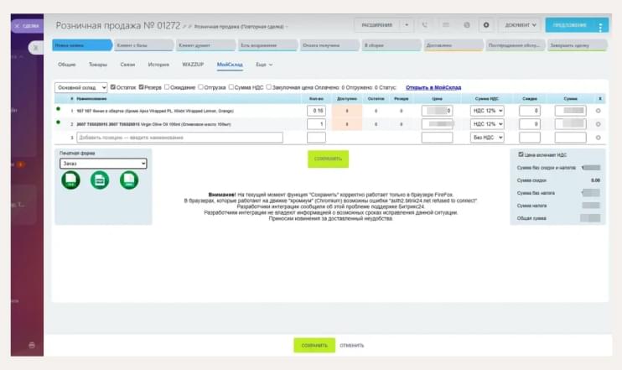The height and width of the screenshot is (370, 622).
Task: Toggle the Резерв checkbox
Action: coord(141,87)
